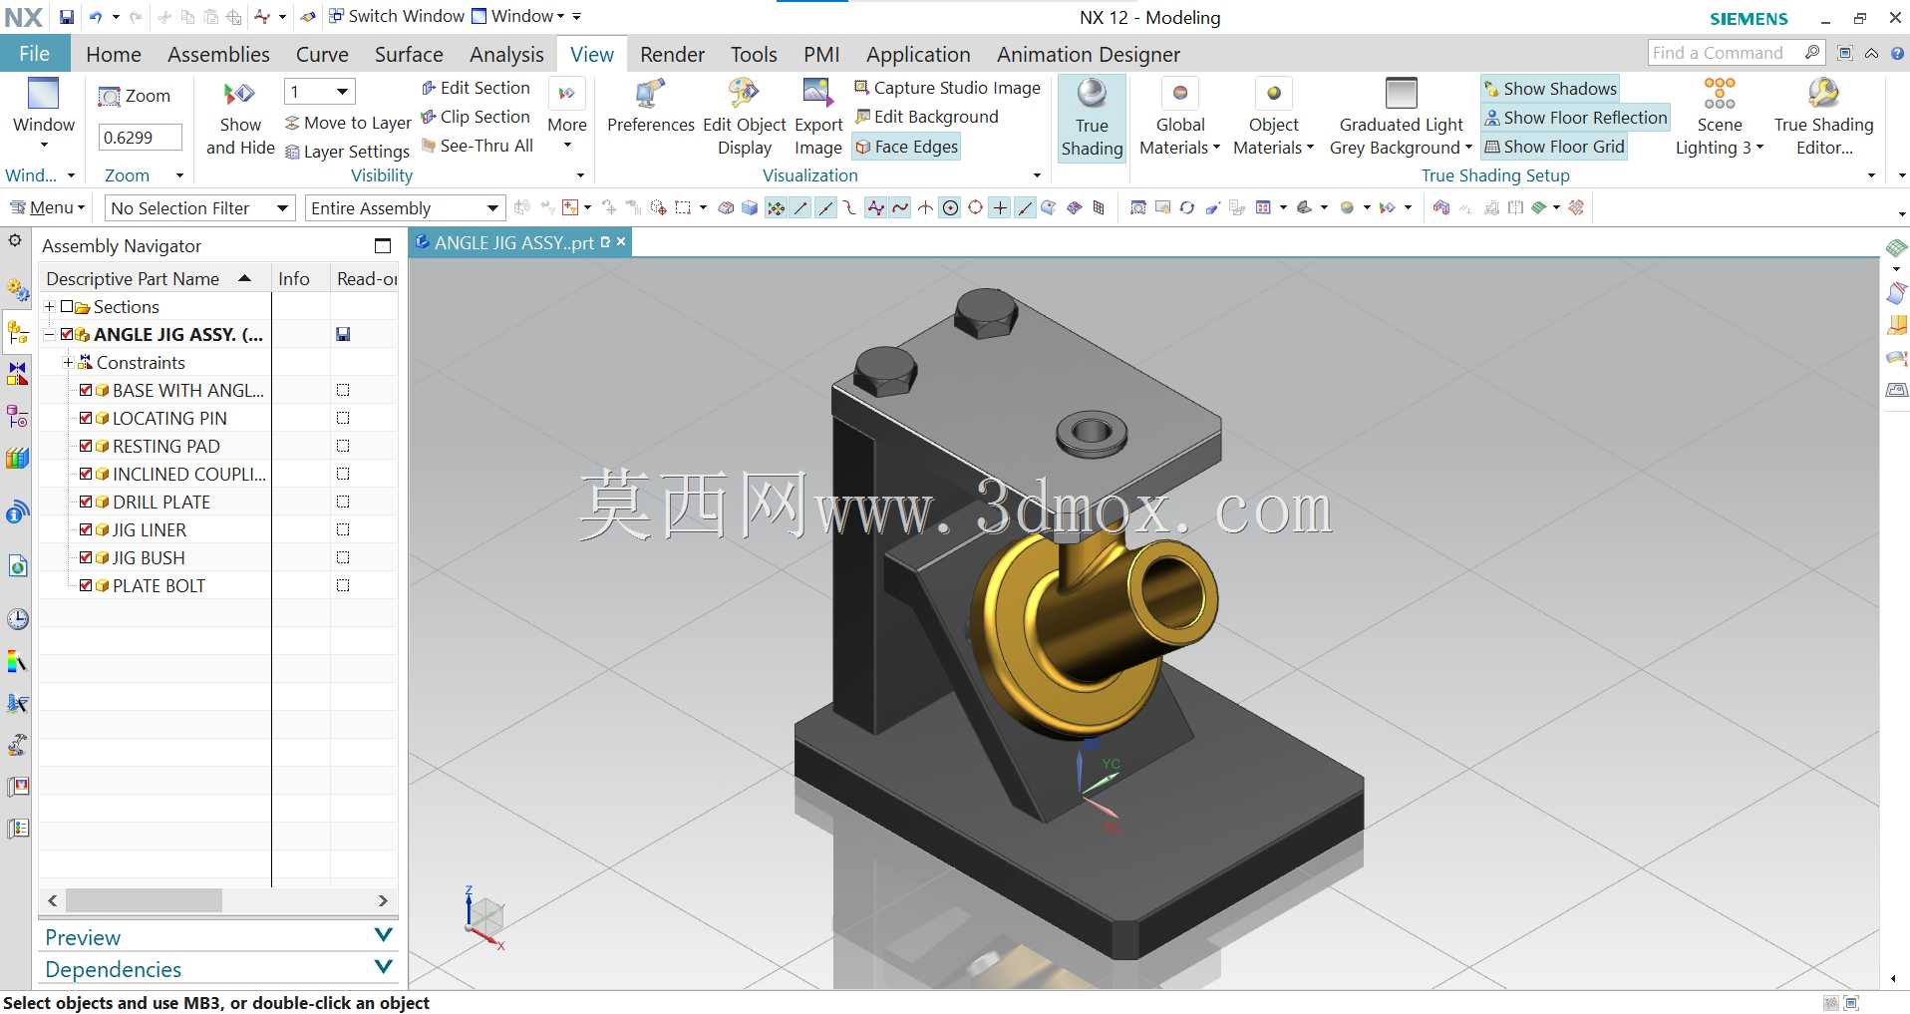Open the Preferences visualization tool
Viewport: 1910px width, 1014px height.
coord(650,106)
